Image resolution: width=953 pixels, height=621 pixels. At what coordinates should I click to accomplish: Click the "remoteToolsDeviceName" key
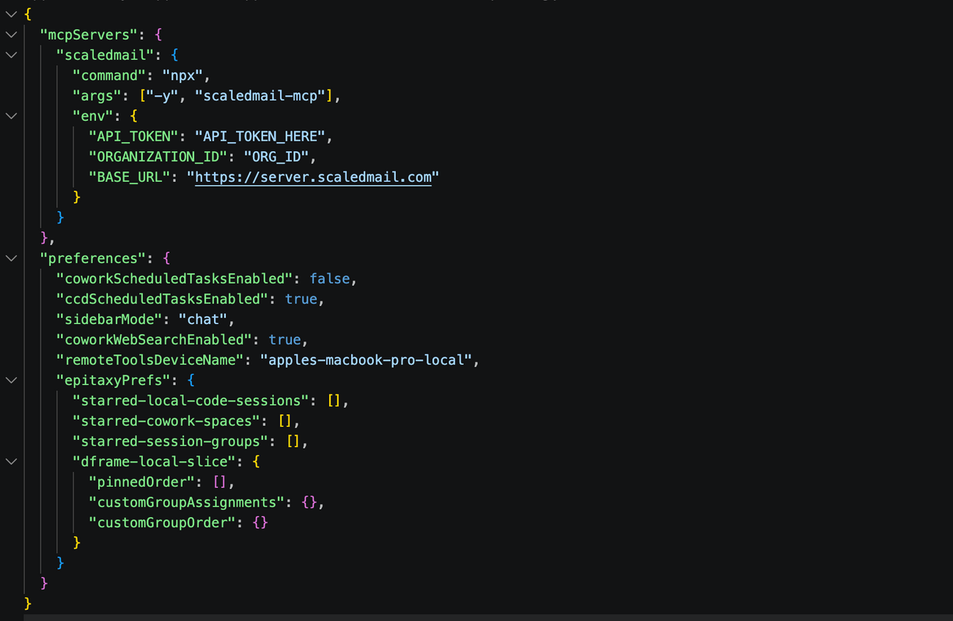click(x=150, y=360)
